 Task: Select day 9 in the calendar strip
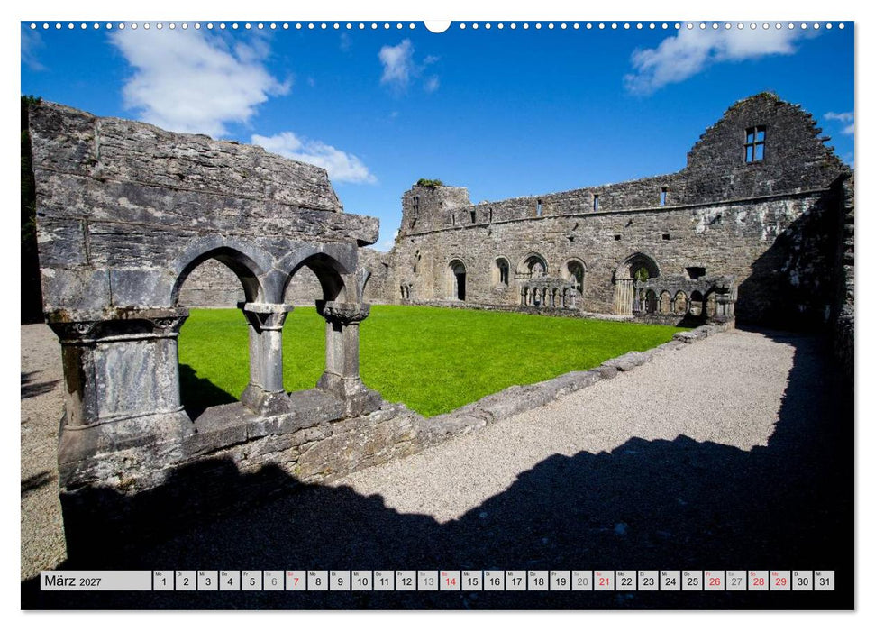[340, 581]
